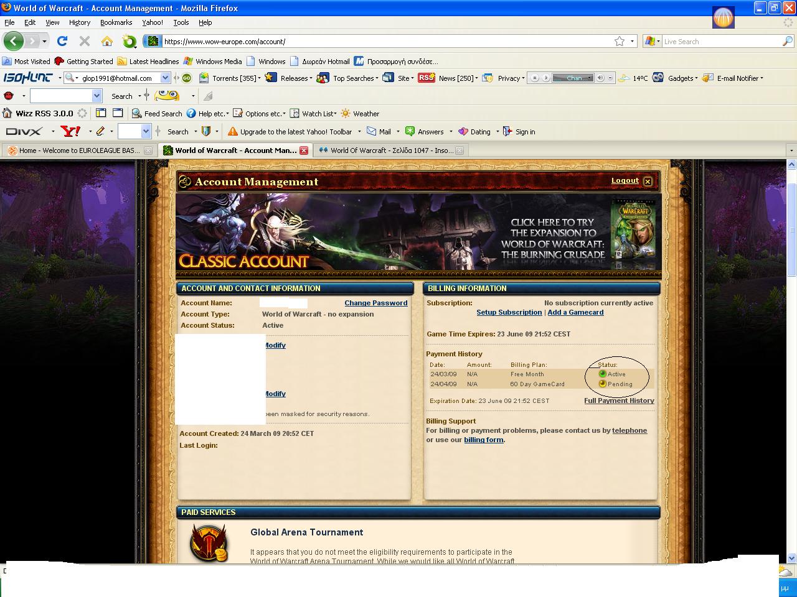Click the red monkey toolbar icon
This screenshot has height=597, width=797.
pyautogui.click(x=9, y=96)
